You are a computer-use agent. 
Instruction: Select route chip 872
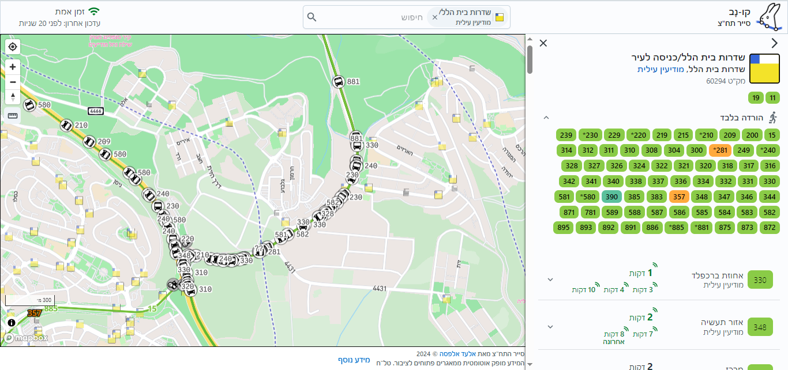(770, 228)
